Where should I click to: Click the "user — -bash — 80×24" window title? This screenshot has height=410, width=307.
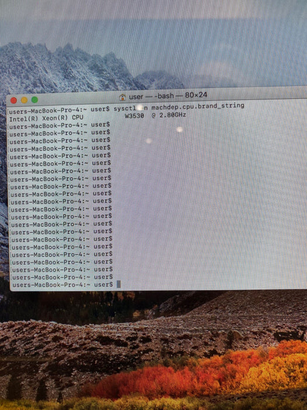pyautogui.click(x=168, y=96)
